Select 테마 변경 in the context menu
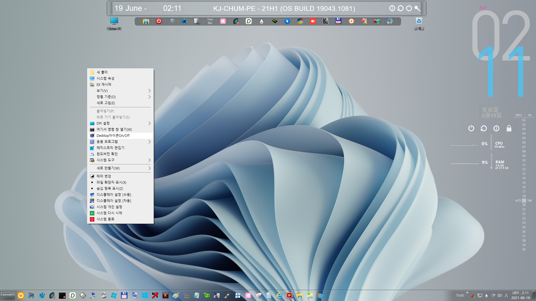The height and width of the screenshot is (301, 536). pyautogui.click(x=120, y=176)
